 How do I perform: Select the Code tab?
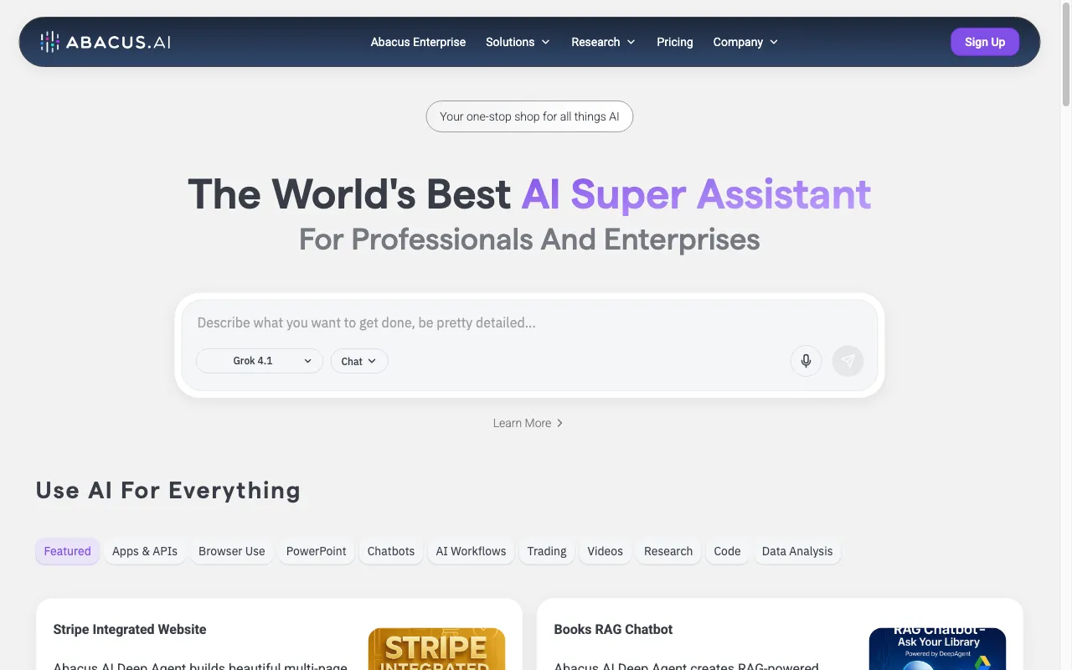point(727,551)
